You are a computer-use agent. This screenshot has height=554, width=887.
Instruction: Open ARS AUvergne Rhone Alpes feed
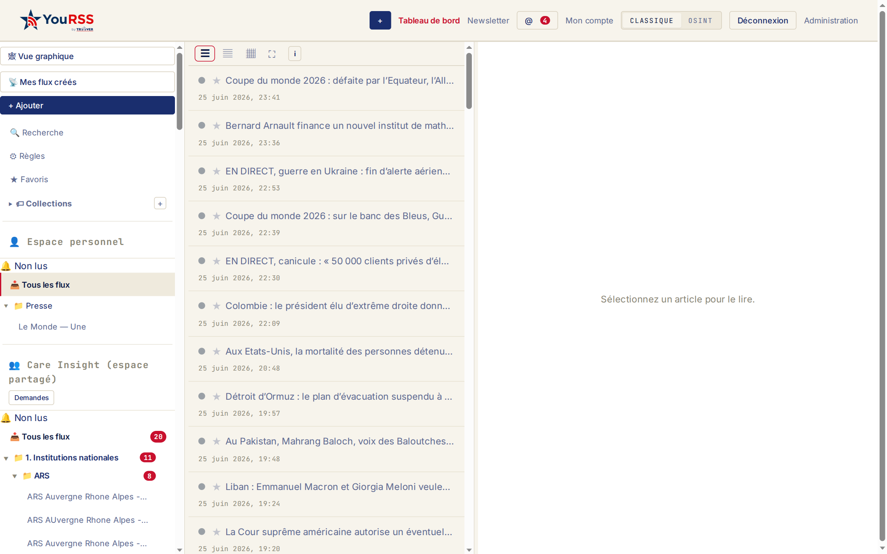click(87, 520)
